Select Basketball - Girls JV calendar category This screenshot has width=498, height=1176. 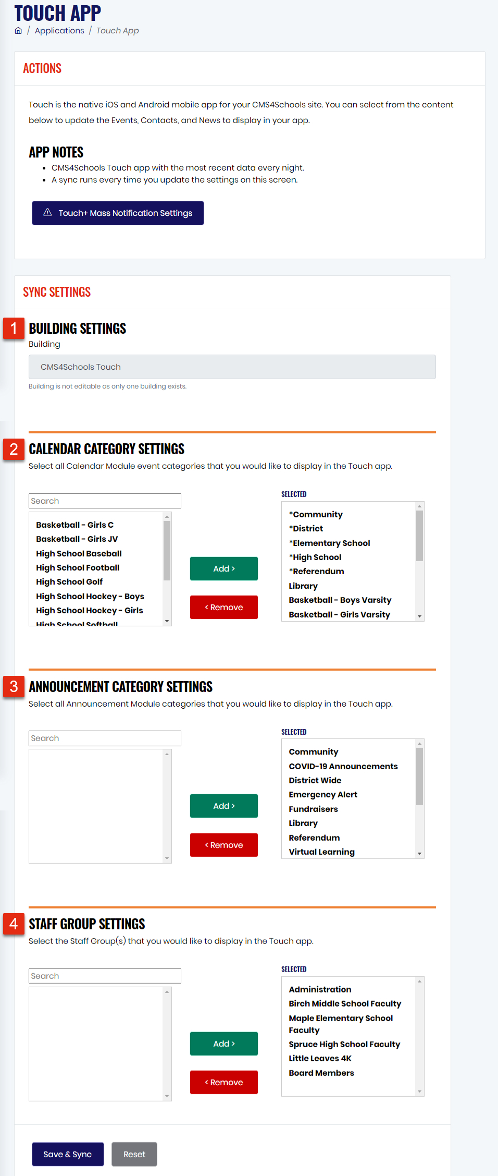pos(77,539)
